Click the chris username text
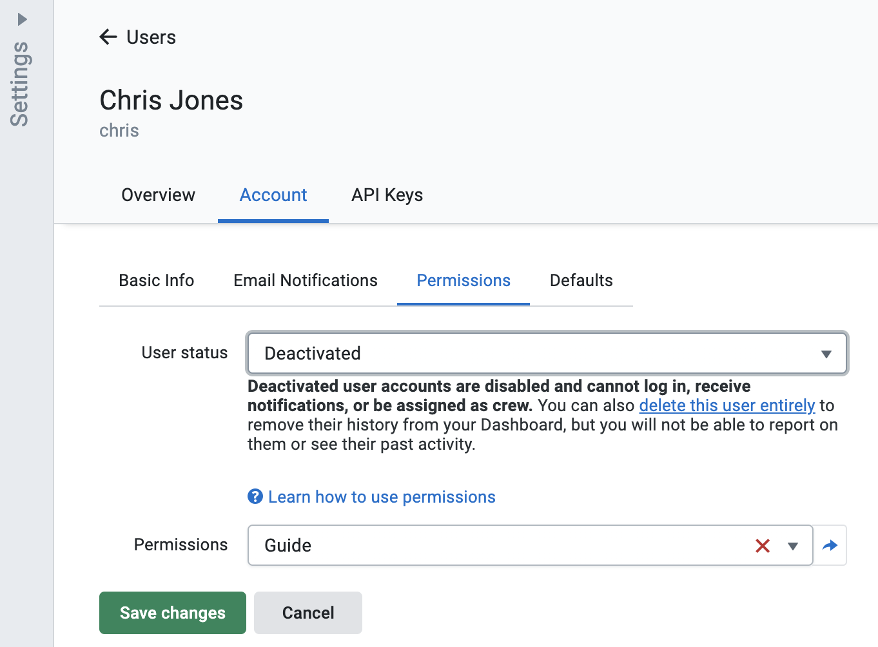Image resolution: width=878 pixels, height=647 pixels. [x=119, y=131]
